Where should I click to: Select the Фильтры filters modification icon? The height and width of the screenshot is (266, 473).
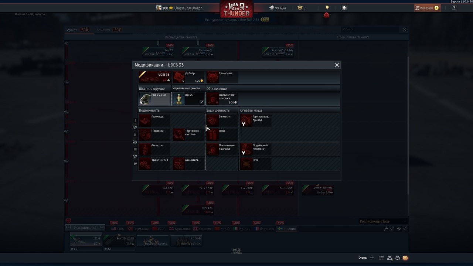[x=145, y=149]
